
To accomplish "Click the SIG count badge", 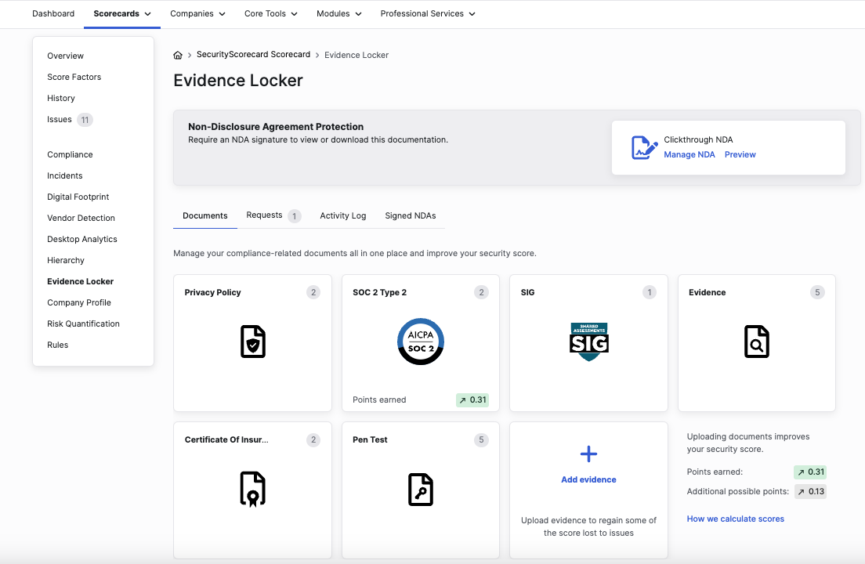I will (650, 292).
